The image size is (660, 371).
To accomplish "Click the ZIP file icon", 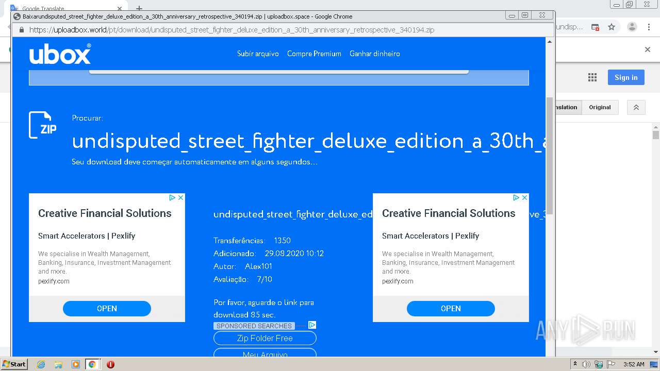I will pyautogui.click(x=43, y=125).
